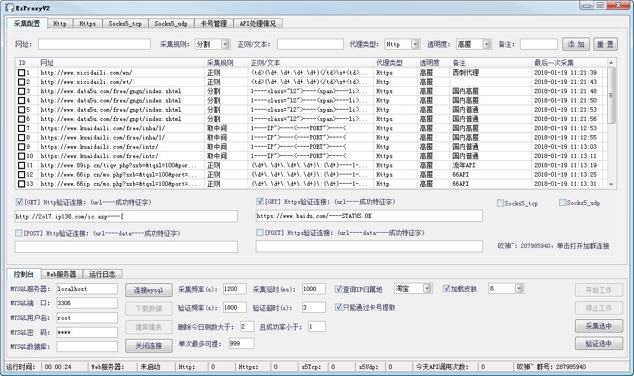Enable [POST] Https验证连接 checkbox
This screenshot has height=376, width=634.
260,232
